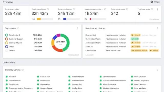Select Lemmy Winston in Currently working
164x92 pixels.
point(109,77)
